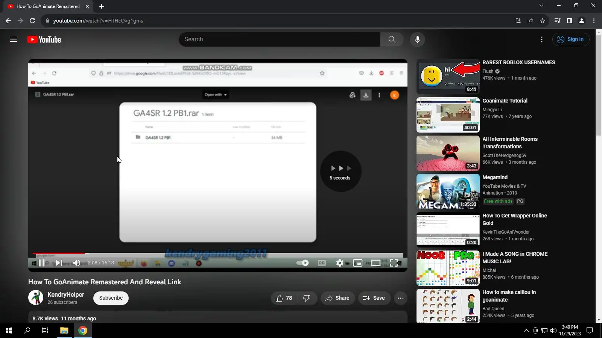Mute the video volume
The height and width of the screenshot is (338, 602).
click(77, 263)
